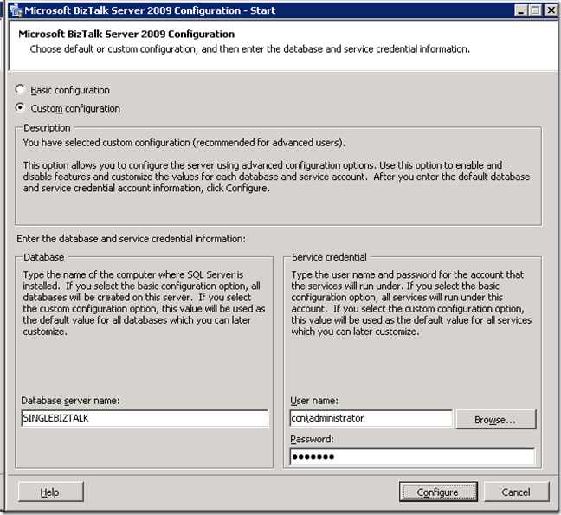Viewport: 561px width, 515px height.
Task: Click 'You have selected custom configuration' description line
Action: click(x=184, y=142)
